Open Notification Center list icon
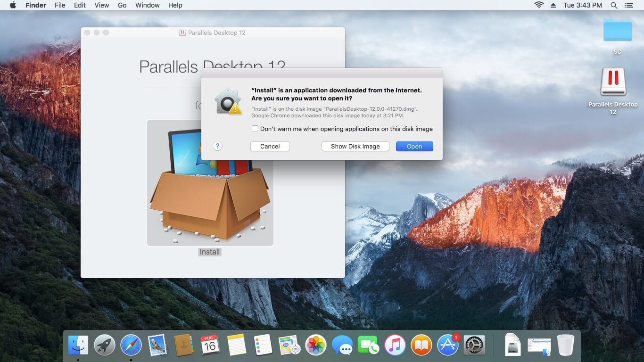Screen dimensions: 644x362 629,5
